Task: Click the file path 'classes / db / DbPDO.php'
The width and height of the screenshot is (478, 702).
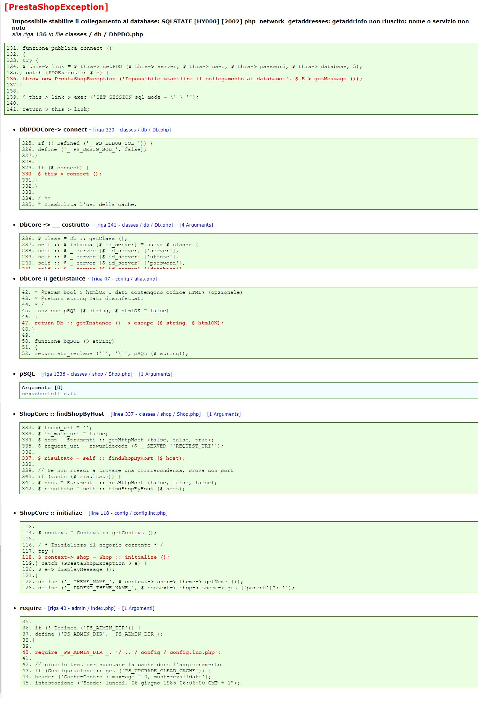Action: pyautogui.click(x=104, y=34)
